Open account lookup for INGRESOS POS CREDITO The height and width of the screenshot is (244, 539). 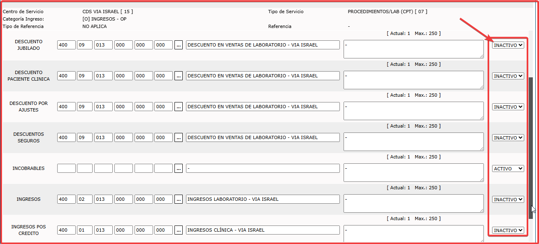tap(179, 230)
